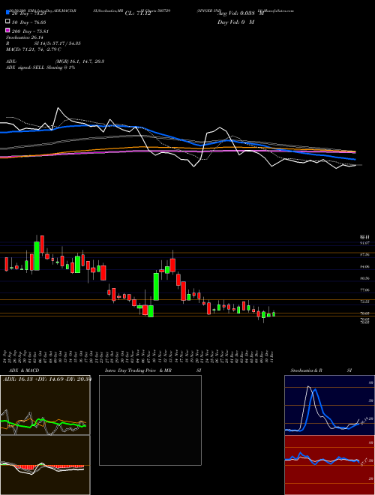Click the red RSI mini chart
This screenshot has height=495, width=375.
[329, 465]
